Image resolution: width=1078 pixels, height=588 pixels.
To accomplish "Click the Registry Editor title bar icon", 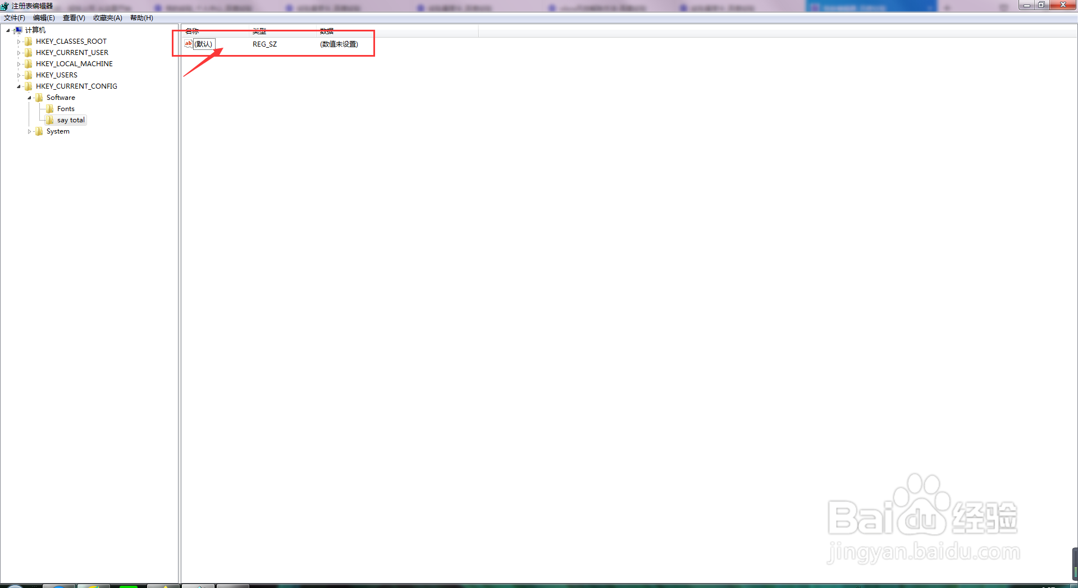I will point(4,6).
